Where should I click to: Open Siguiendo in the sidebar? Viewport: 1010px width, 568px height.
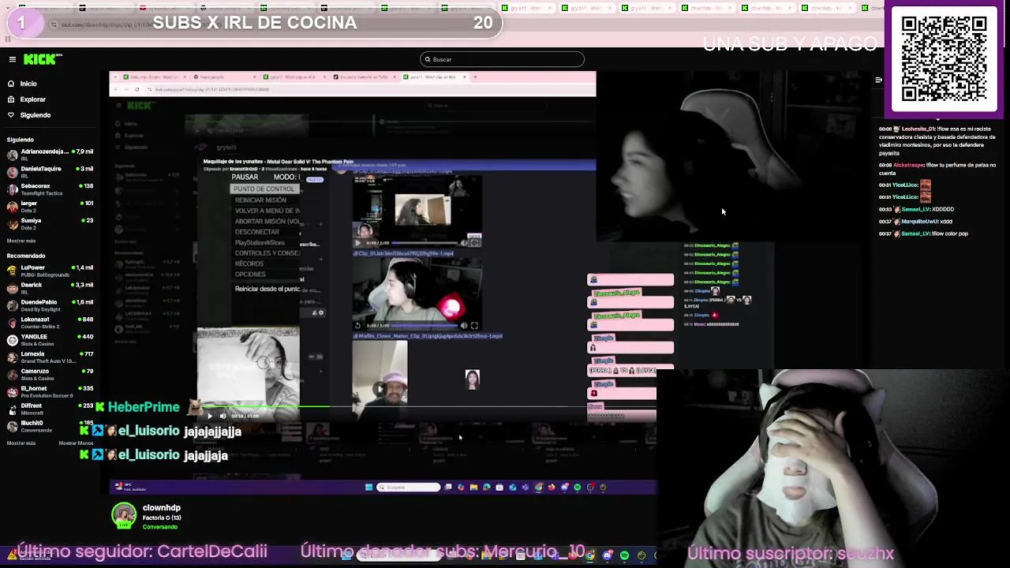(x=36, y=115)
